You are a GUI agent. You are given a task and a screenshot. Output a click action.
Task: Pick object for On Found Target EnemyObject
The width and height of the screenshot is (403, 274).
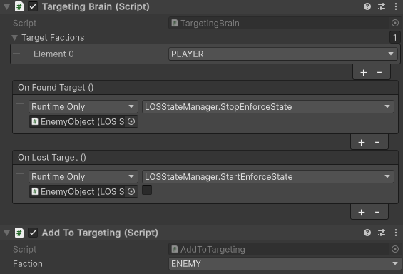[131, 121]
